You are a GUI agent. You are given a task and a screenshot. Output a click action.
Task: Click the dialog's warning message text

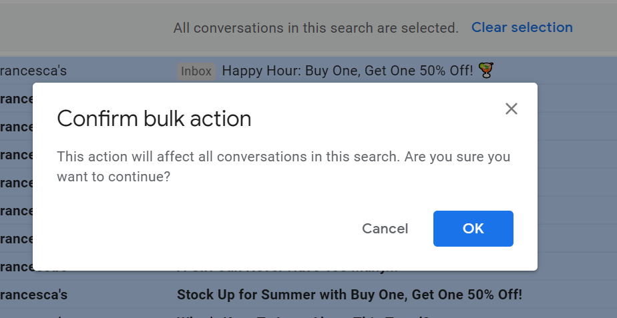(283, 167)
